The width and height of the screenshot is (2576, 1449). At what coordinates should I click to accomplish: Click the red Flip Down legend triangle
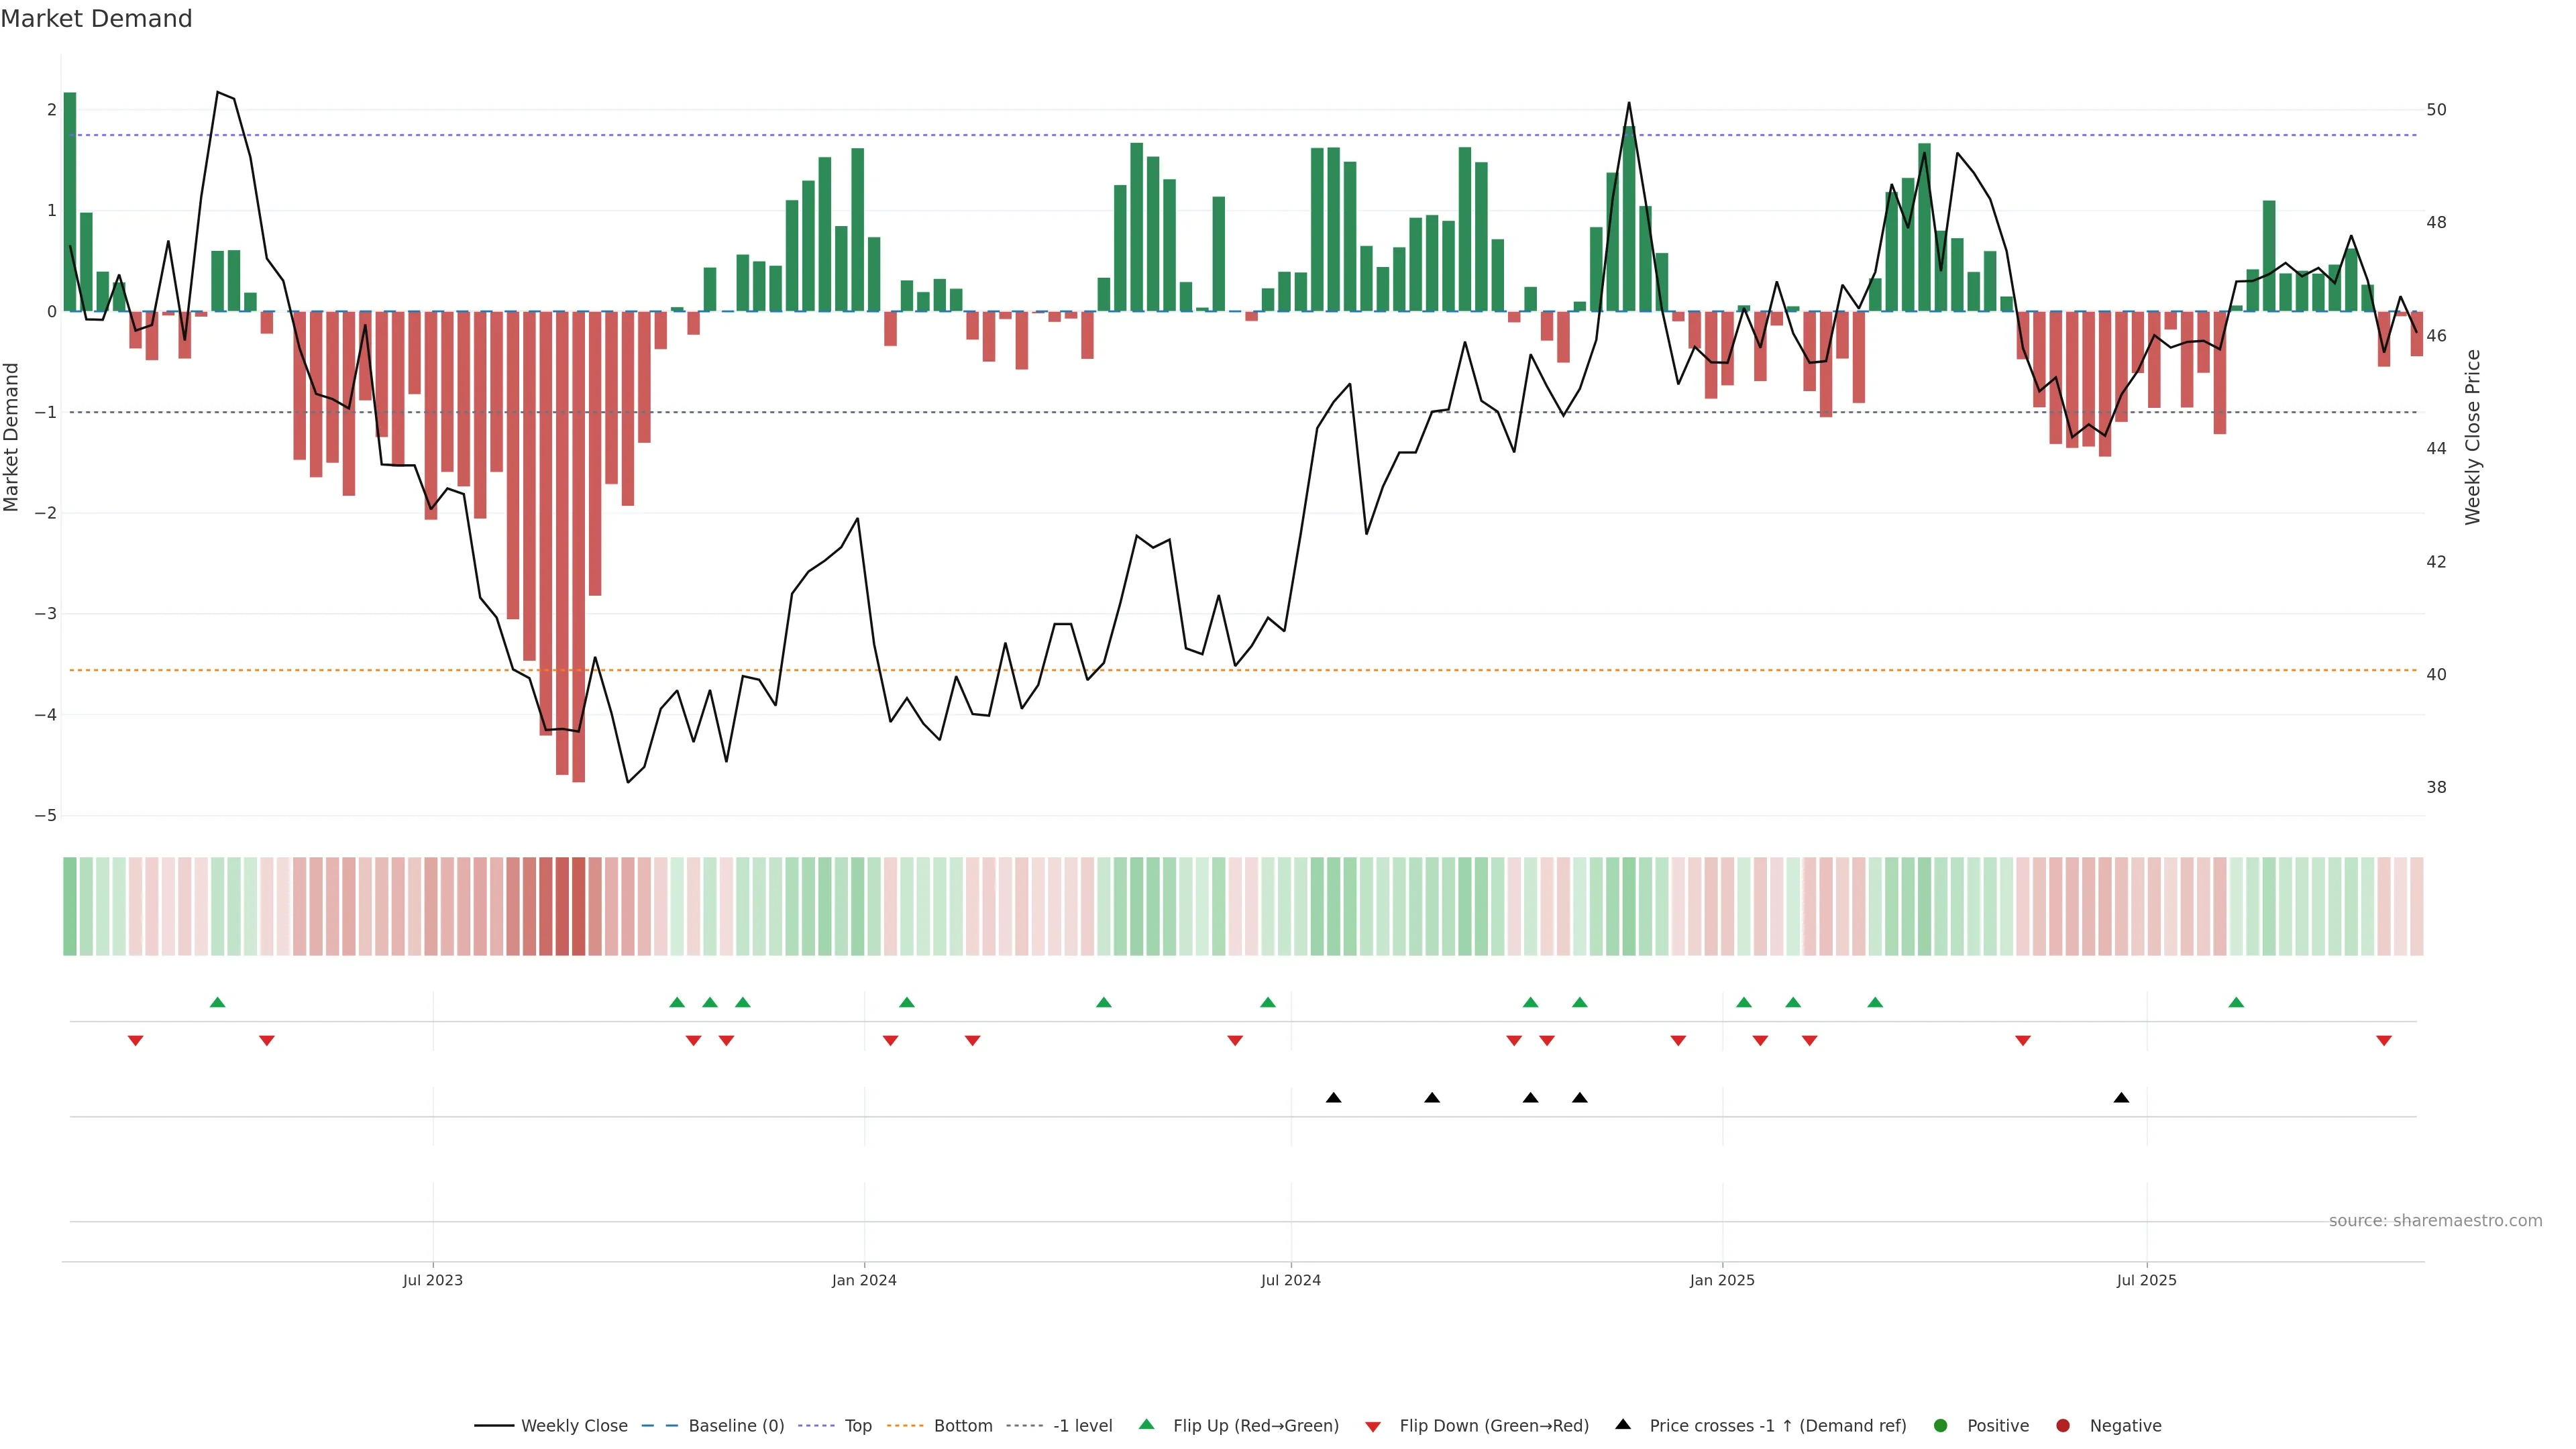click(x=1373, y=1427)
